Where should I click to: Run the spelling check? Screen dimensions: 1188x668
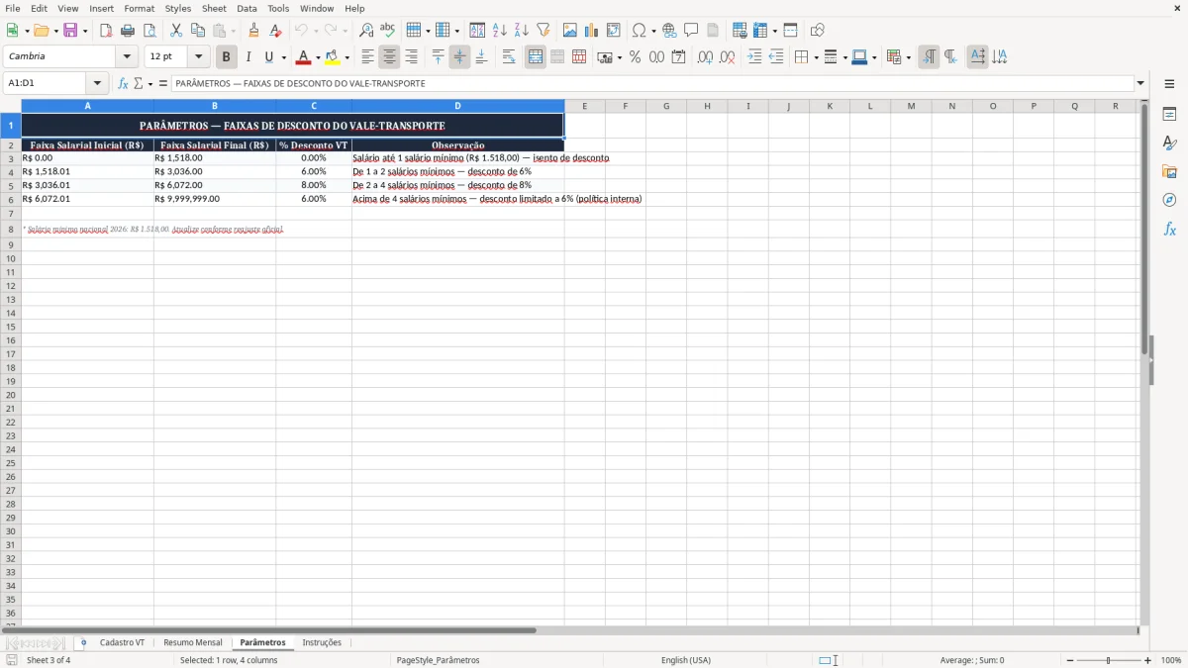388,31
